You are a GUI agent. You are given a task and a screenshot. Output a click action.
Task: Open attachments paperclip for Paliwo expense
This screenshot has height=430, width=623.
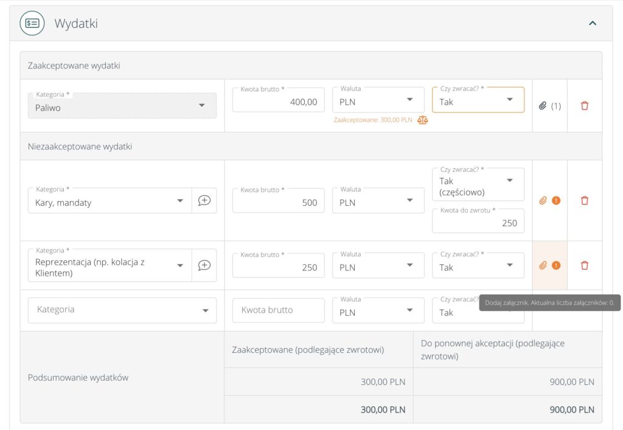click(543, 106)
